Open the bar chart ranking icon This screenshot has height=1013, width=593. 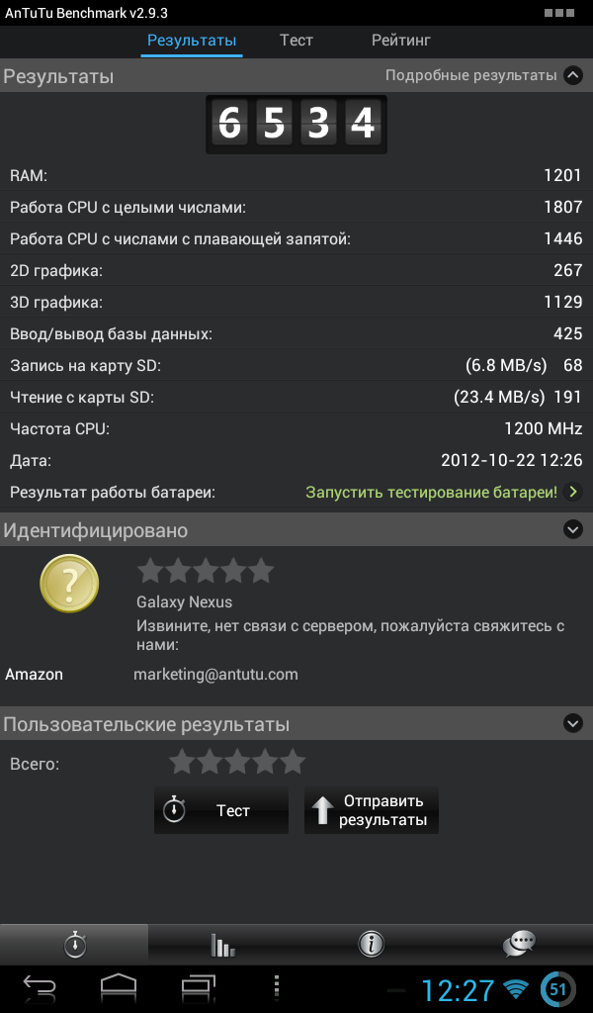[222, 944]
